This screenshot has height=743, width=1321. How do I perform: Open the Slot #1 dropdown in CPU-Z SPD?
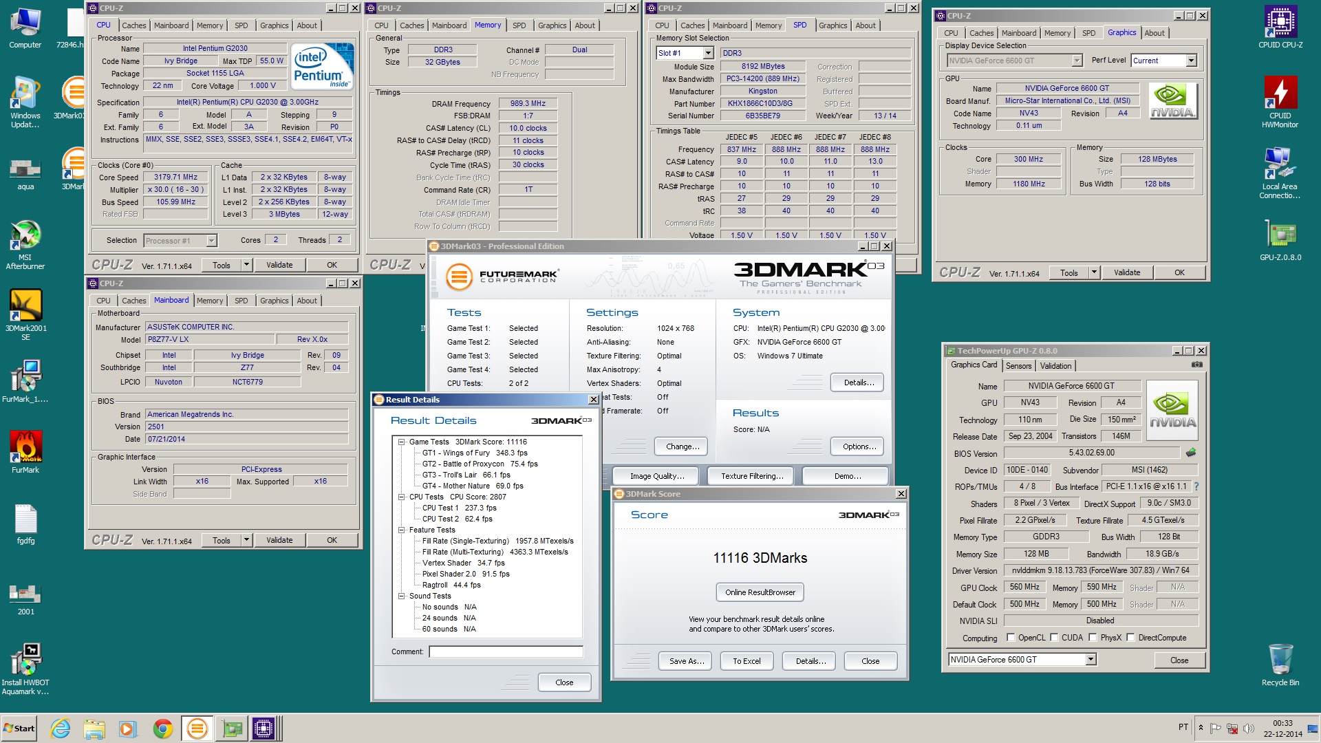(x=707, y=53)
